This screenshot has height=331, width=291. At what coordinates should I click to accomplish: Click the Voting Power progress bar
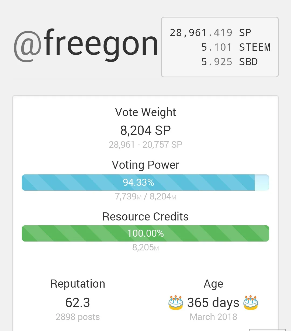[145, 182]
